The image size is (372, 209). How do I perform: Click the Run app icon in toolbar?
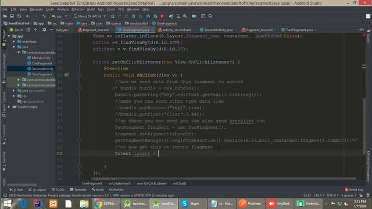click(x=112, y=16)
